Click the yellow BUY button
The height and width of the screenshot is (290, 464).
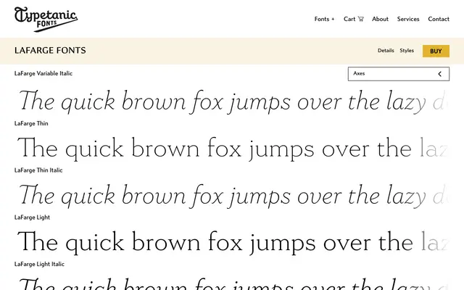pos(436,51)
